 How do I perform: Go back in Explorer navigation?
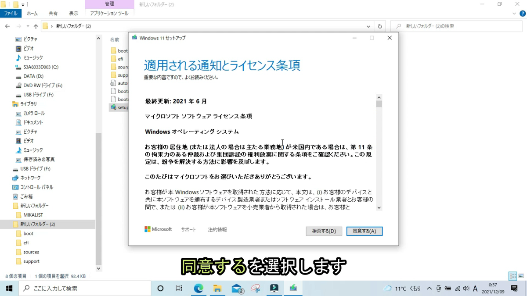click(x=7, y=26)
